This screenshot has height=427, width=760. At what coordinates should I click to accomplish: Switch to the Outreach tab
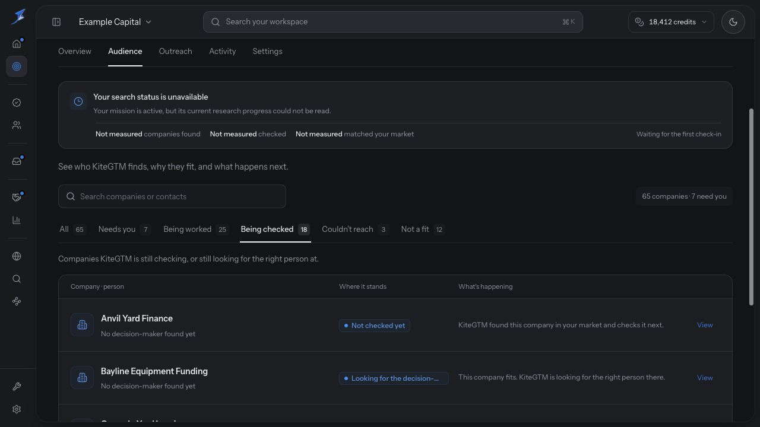(x=176, y=52)
